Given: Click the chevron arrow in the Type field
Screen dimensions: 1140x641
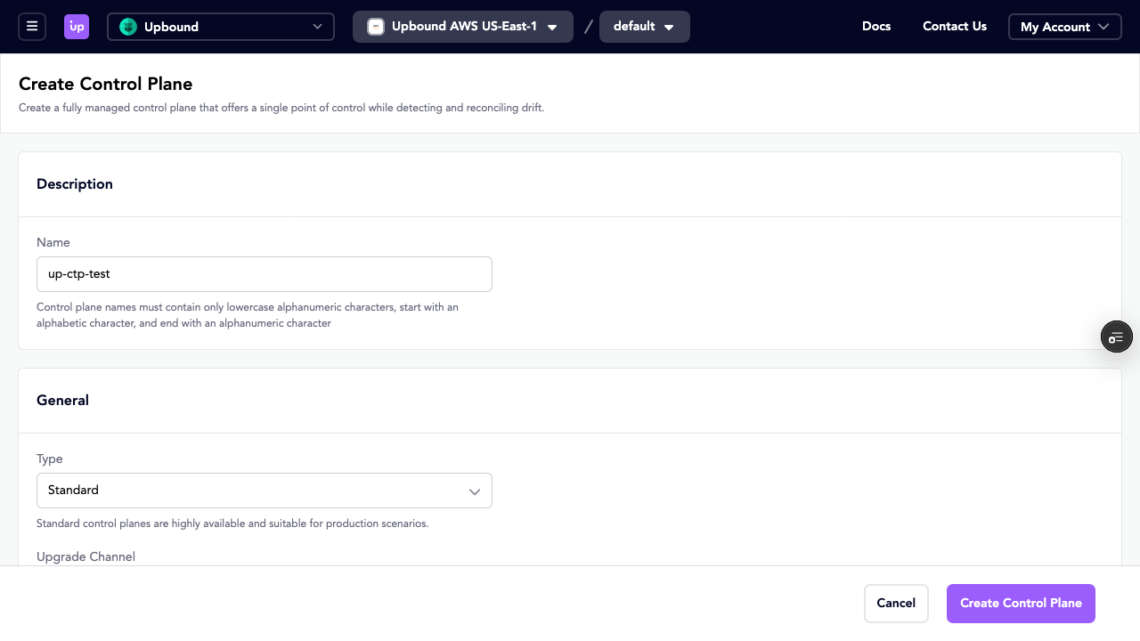Looking at the screenshot, I should pos(475,491).
